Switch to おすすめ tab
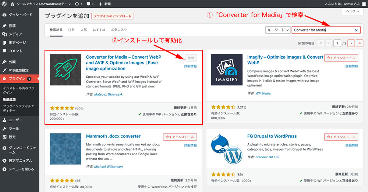368x192 pixels. tap(99, 30)
